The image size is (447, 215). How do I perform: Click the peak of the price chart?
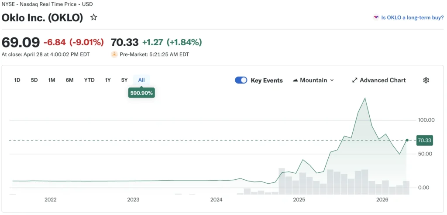pyautogui.click(x=365, y=98)
